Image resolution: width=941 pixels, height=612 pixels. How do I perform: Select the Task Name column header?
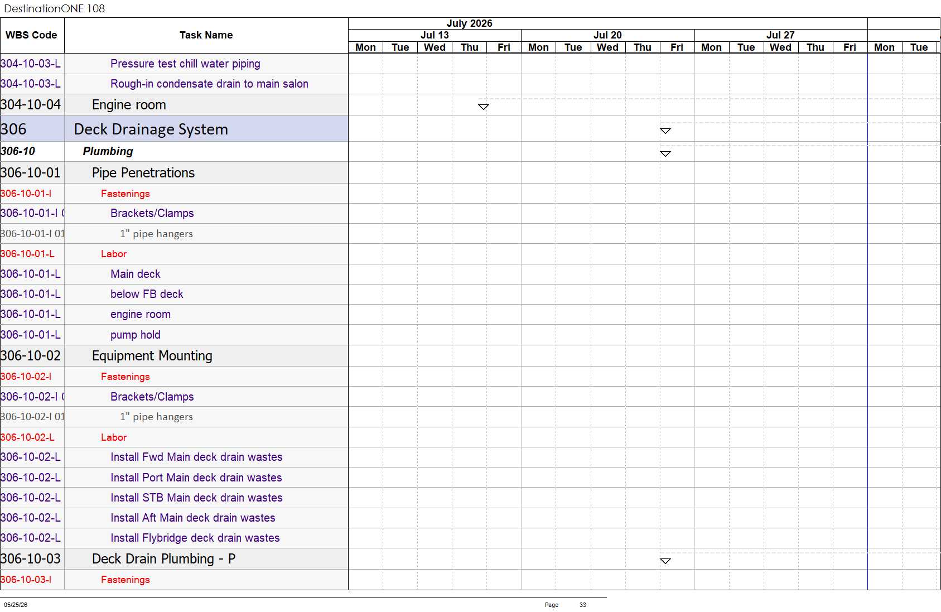(206, 35)
